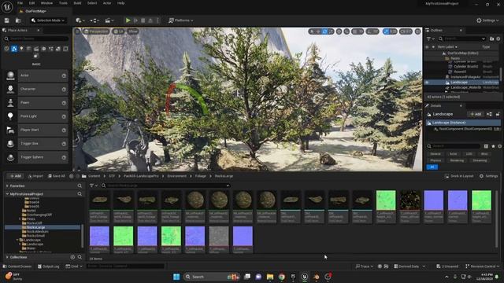This screenshot has width=504, height=283.
Task: Open the Platforms dropdown
Action: click(181, 20)
